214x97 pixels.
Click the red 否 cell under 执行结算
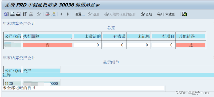pos(48,45)
